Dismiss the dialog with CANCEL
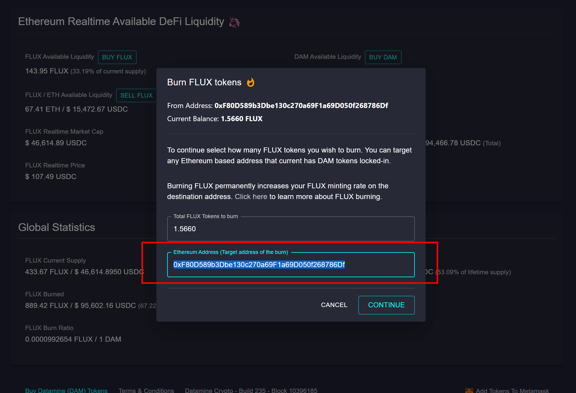 tap(334, 305)
